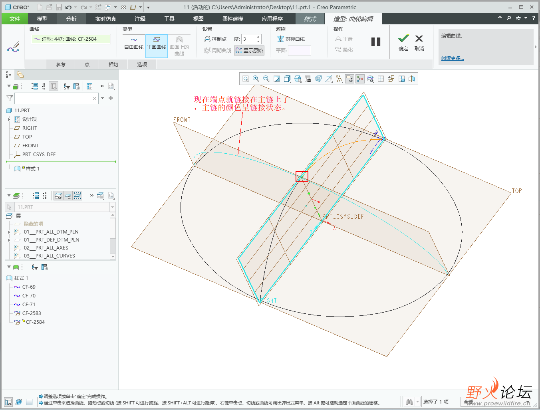The width and height of the screenshot is (540, 410).
Task: Expand the 01__PRT_DEF_DTM_PLN layer
Action: pyautogui.click(x=9, y=240)
